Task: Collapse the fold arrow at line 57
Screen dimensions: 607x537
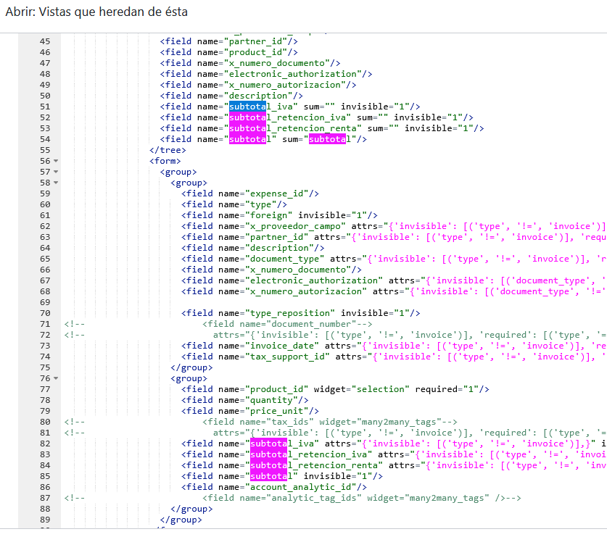Action: (x=56, y=172)
